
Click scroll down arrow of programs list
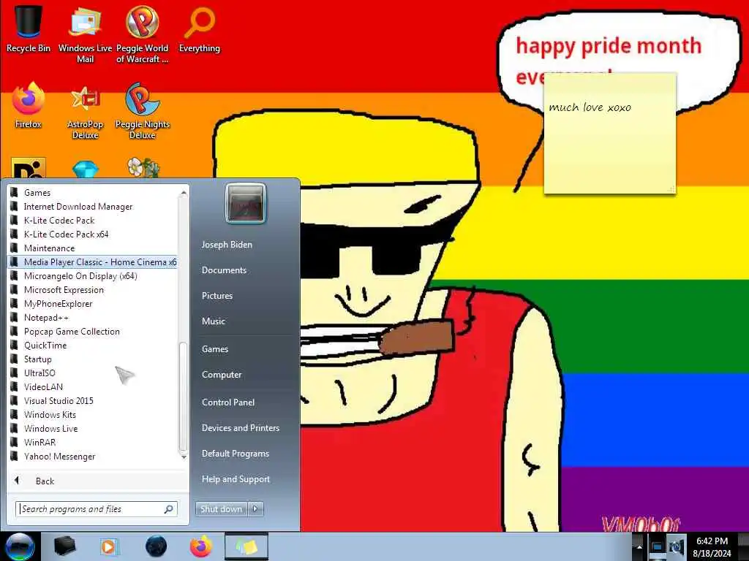tap(184, 457)
